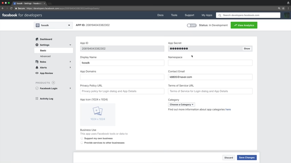Expand the Facebook Login product menu

click(70, 88)
